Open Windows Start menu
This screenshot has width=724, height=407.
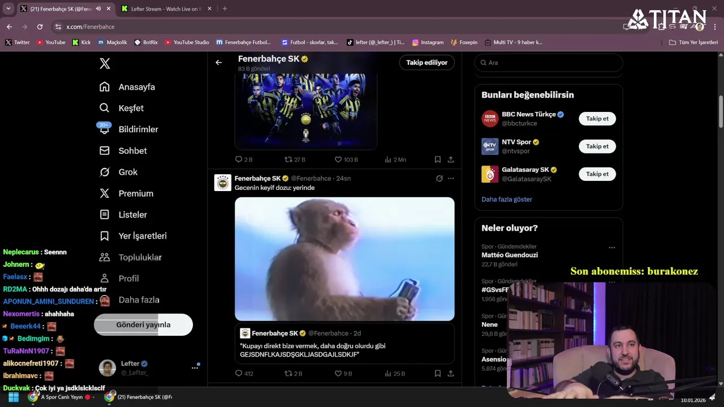click(13, 397)
